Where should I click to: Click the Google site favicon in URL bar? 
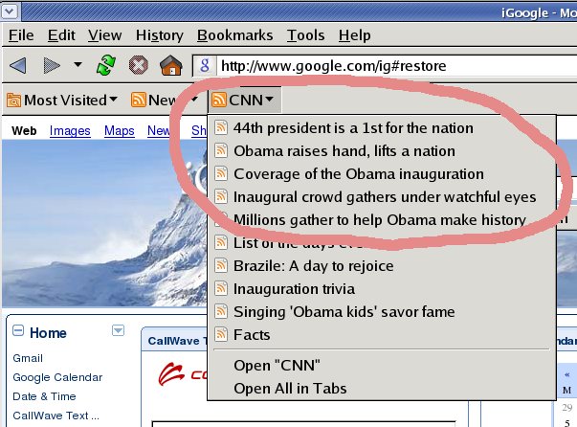coord(205,66)
